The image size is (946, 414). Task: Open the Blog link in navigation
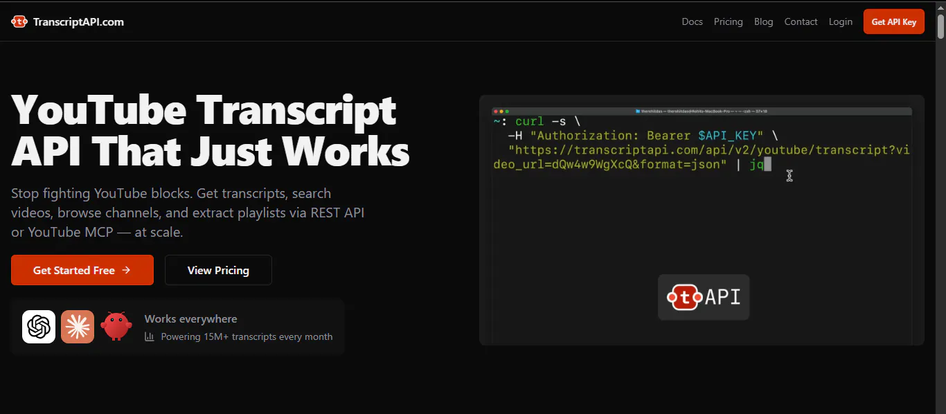pyautogui.click(x=763, y=21)
